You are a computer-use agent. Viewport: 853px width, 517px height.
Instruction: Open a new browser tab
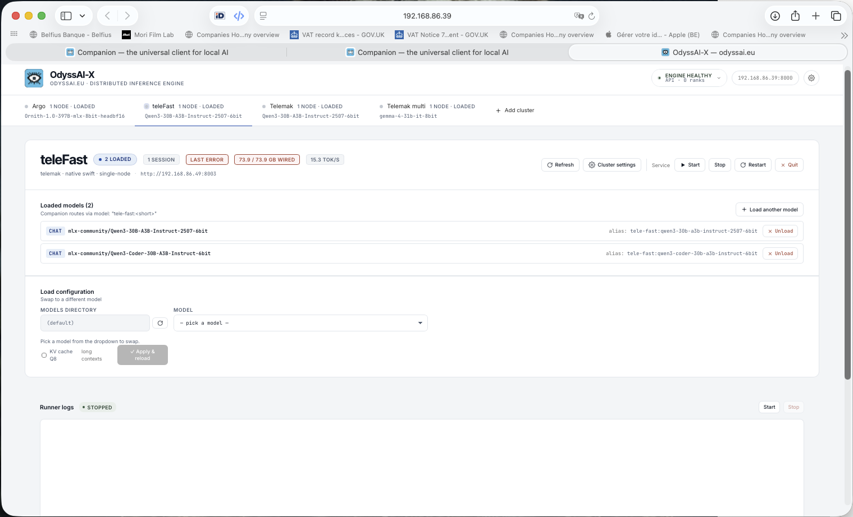pyautogui.click(x=816, y=16)
